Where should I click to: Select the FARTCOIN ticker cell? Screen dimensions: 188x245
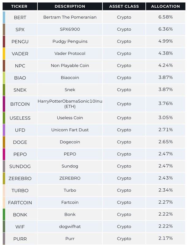click(20, 203)
